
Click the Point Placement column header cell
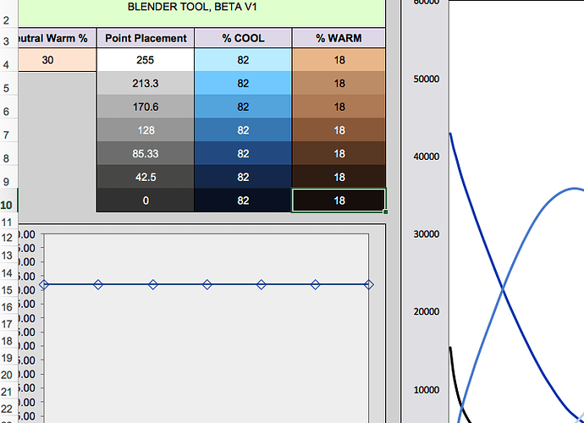[146, 39]
